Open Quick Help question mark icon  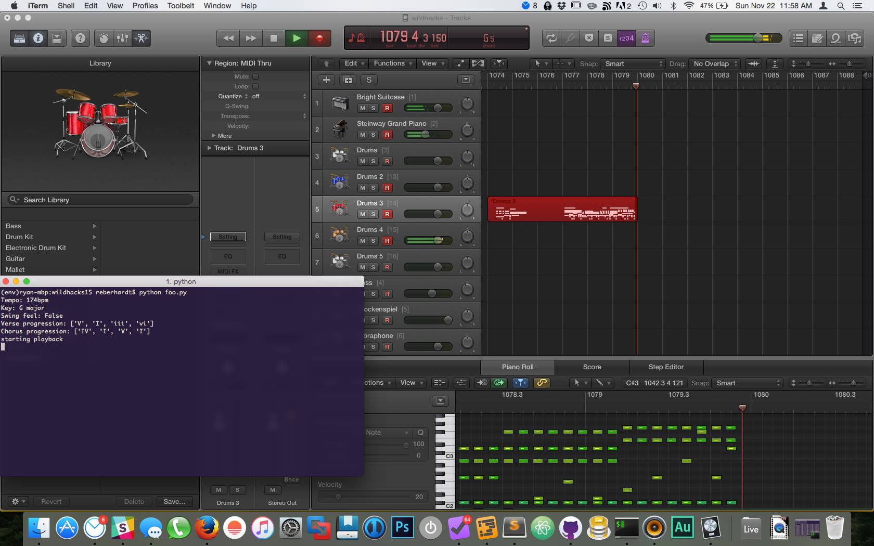point(80,38)
